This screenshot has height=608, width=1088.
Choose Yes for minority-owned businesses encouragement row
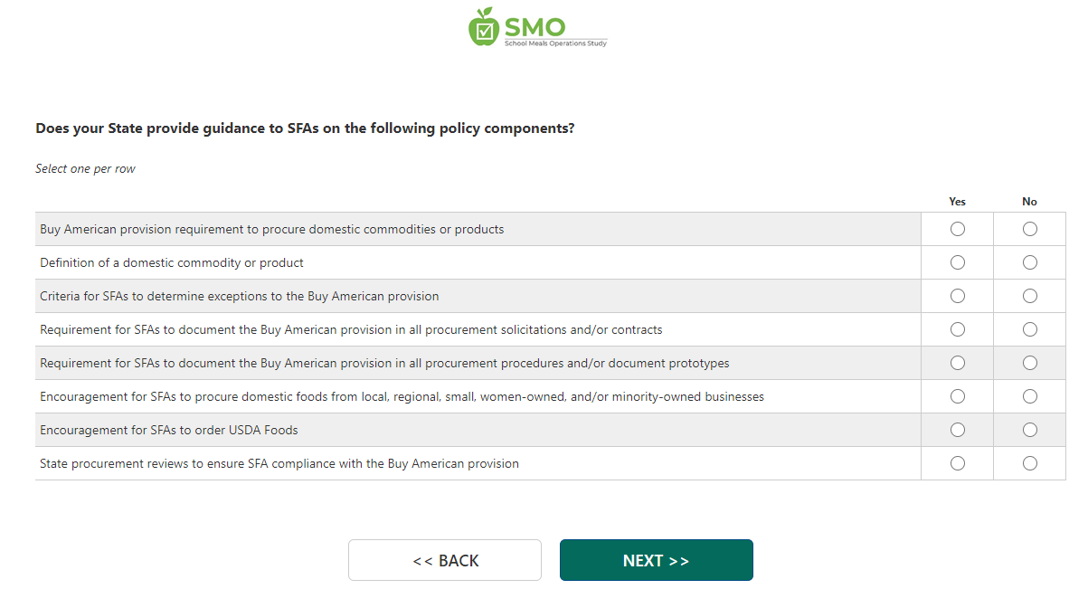pos(958,396)
